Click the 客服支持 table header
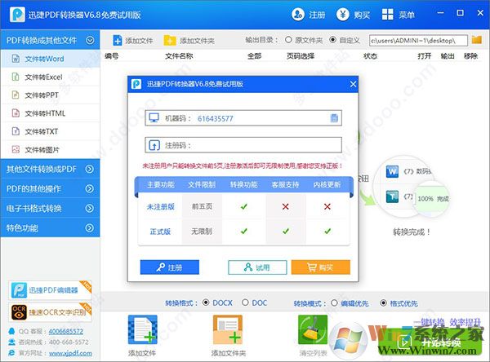Viewport: 490px width, 362px height. click(285, 185)
